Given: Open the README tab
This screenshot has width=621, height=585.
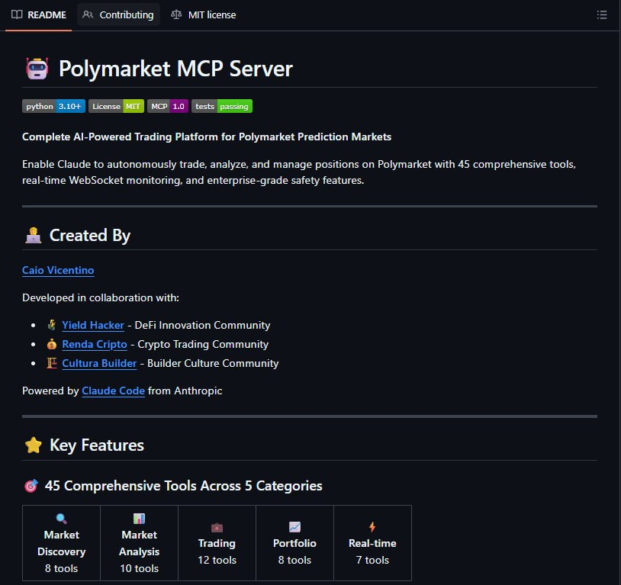Looking at the screenshot, I should 38,14.
